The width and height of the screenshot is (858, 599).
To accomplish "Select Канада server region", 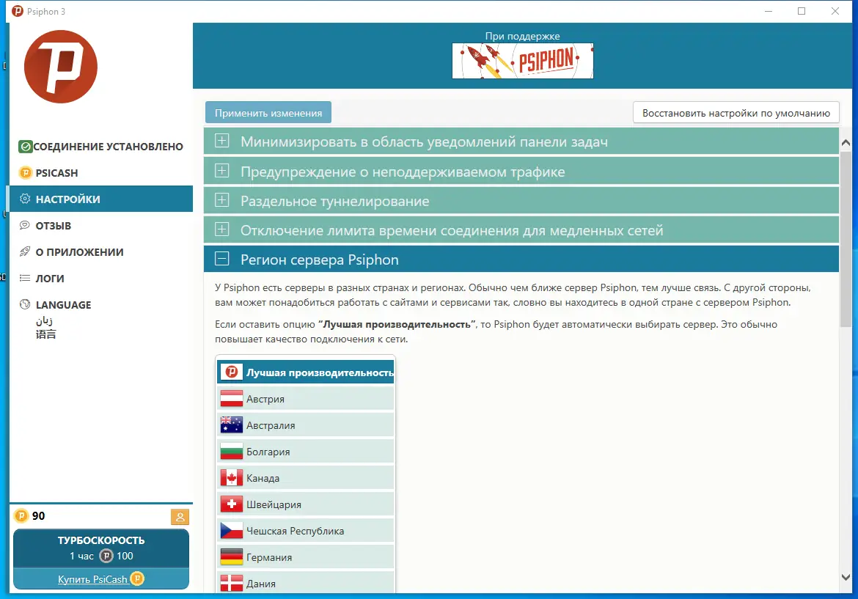I will point(306,477).
